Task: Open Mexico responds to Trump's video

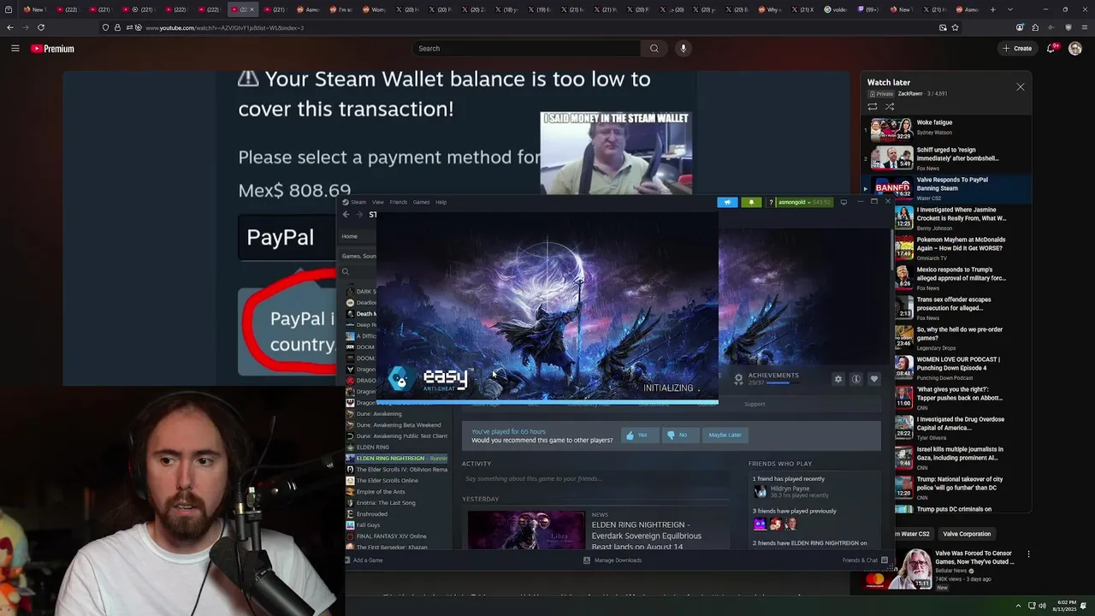Action: [950, 278]
